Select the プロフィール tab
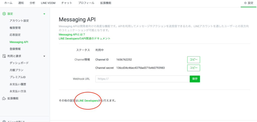The image size is (257, 122). click(x=86, y=3)
